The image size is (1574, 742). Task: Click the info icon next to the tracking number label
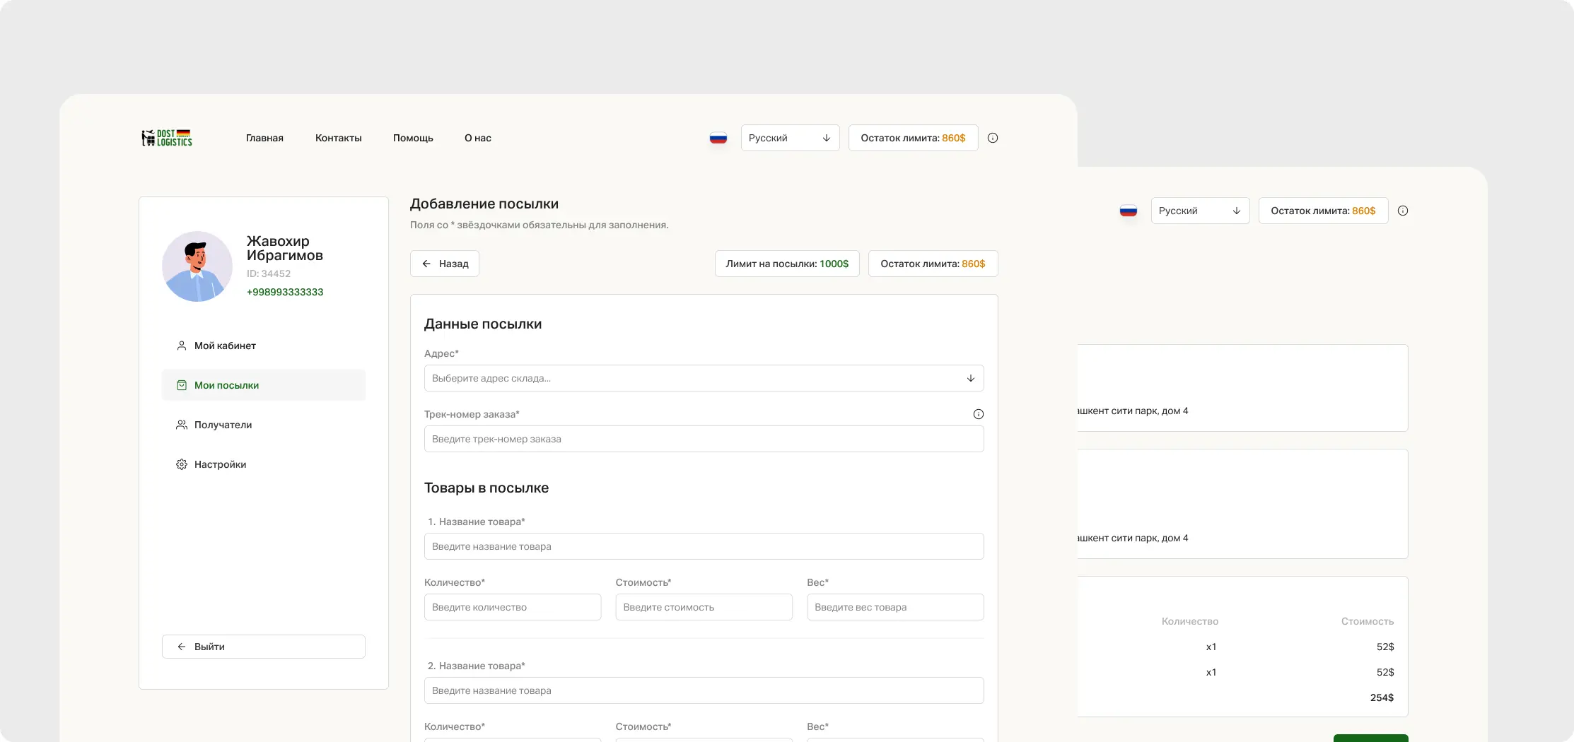979,414
